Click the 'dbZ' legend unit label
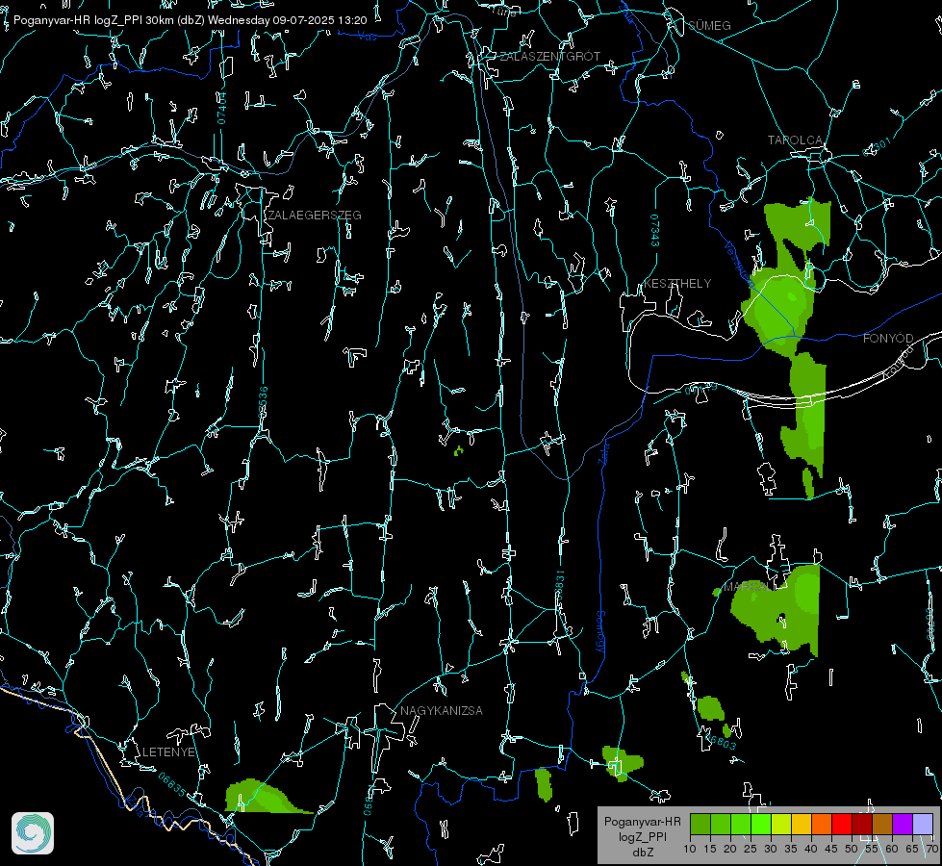 click(x=642, y=853)
